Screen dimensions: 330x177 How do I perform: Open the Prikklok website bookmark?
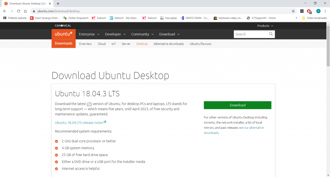coord(15,18)
